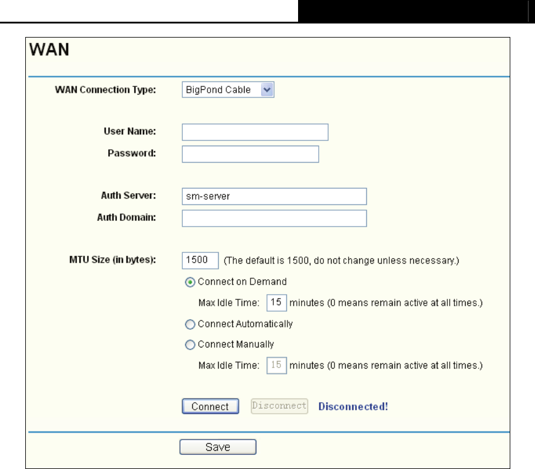Click the MTU Size field showing 1500
The image size is (535, 469).
tap(200, 261)
